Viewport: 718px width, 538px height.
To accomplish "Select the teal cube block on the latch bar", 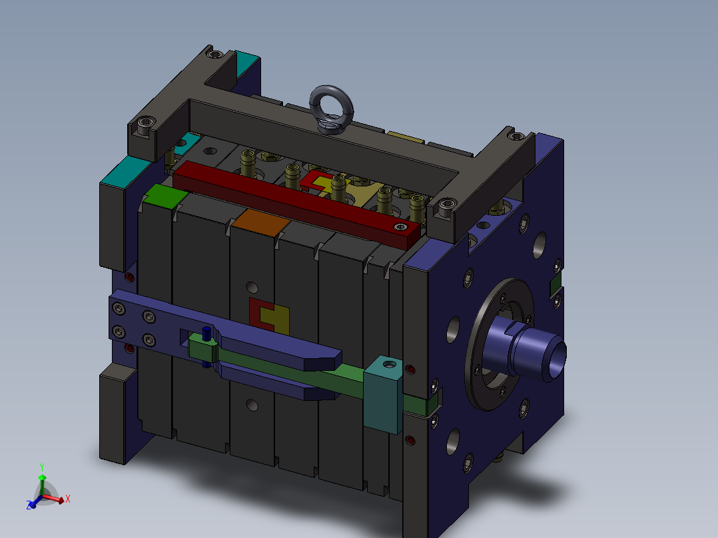I will click(382, 395).
